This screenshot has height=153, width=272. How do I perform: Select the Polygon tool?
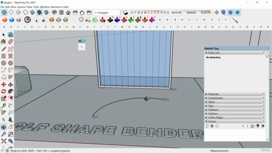click(x=10, y=63)
